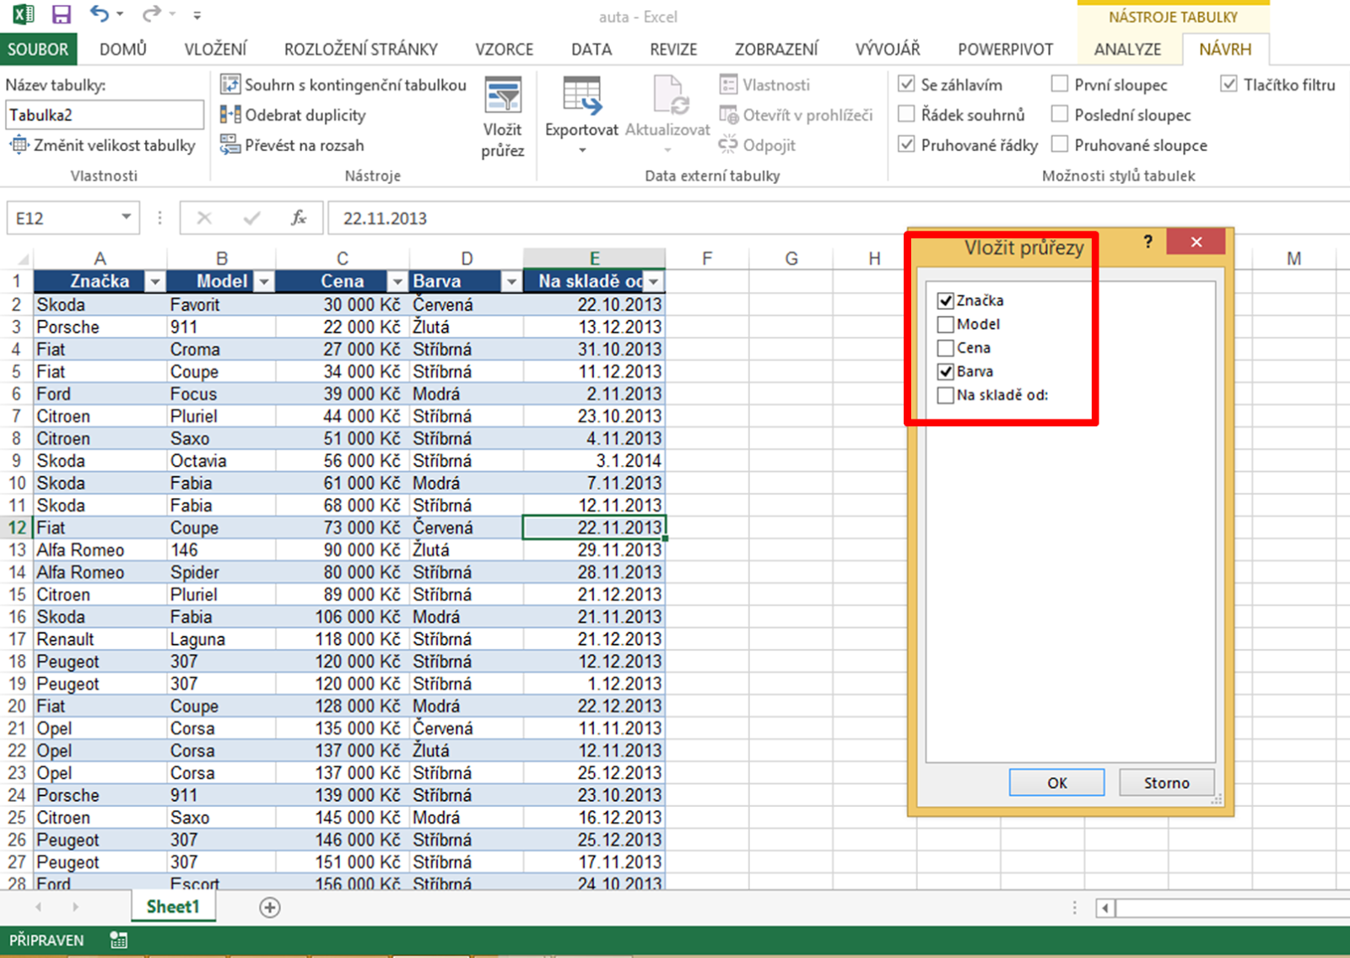Click horizontal scrollbar left arrow
1350x958 pixels.
coord(1105,908)
